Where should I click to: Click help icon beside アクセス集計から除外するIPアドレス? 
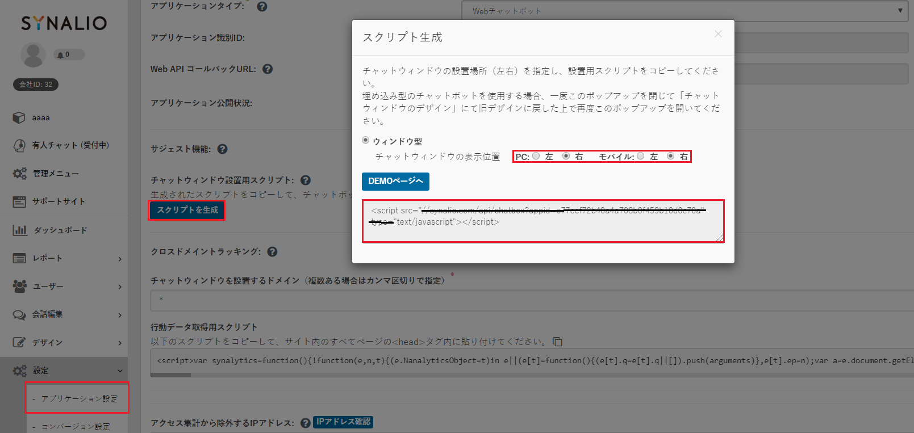click(x=306, y=423)
